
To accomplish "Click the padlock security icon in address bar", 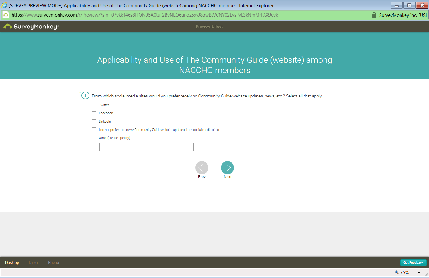I will tap(374, 15).
